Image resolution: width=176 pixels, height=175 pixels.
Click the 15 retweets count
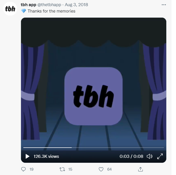[70, 169]
